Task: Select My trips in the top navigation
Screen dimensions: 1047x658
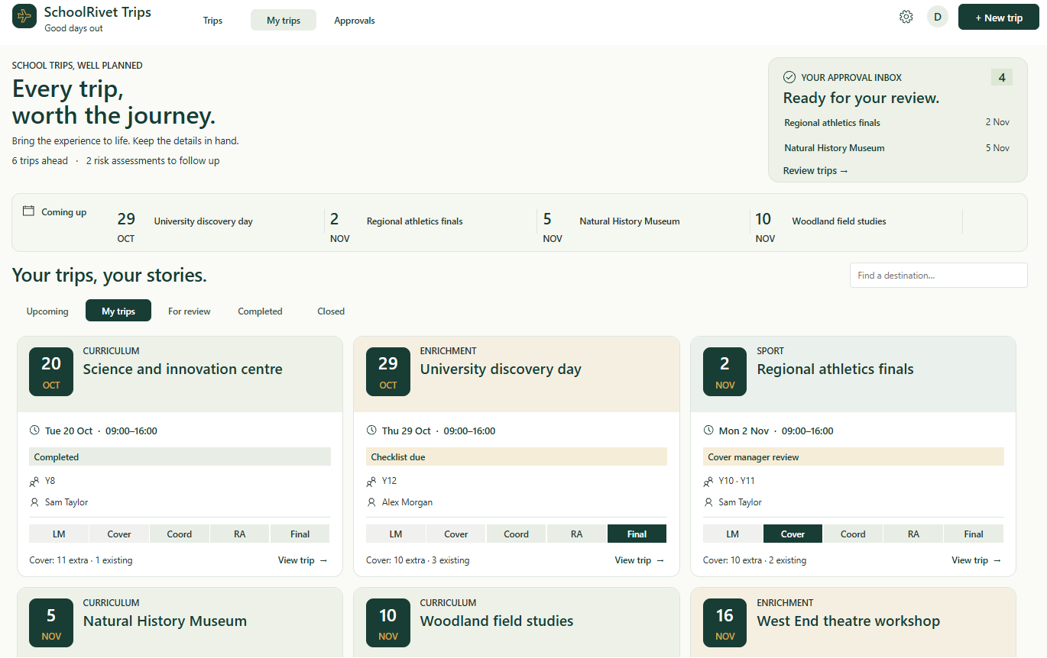Action: click(284, 20)
